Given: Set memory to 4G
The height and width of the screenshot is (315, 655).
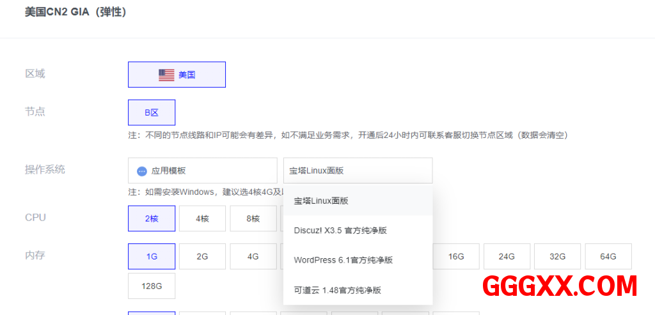Looking at the screenshot, I should point(253,256).
